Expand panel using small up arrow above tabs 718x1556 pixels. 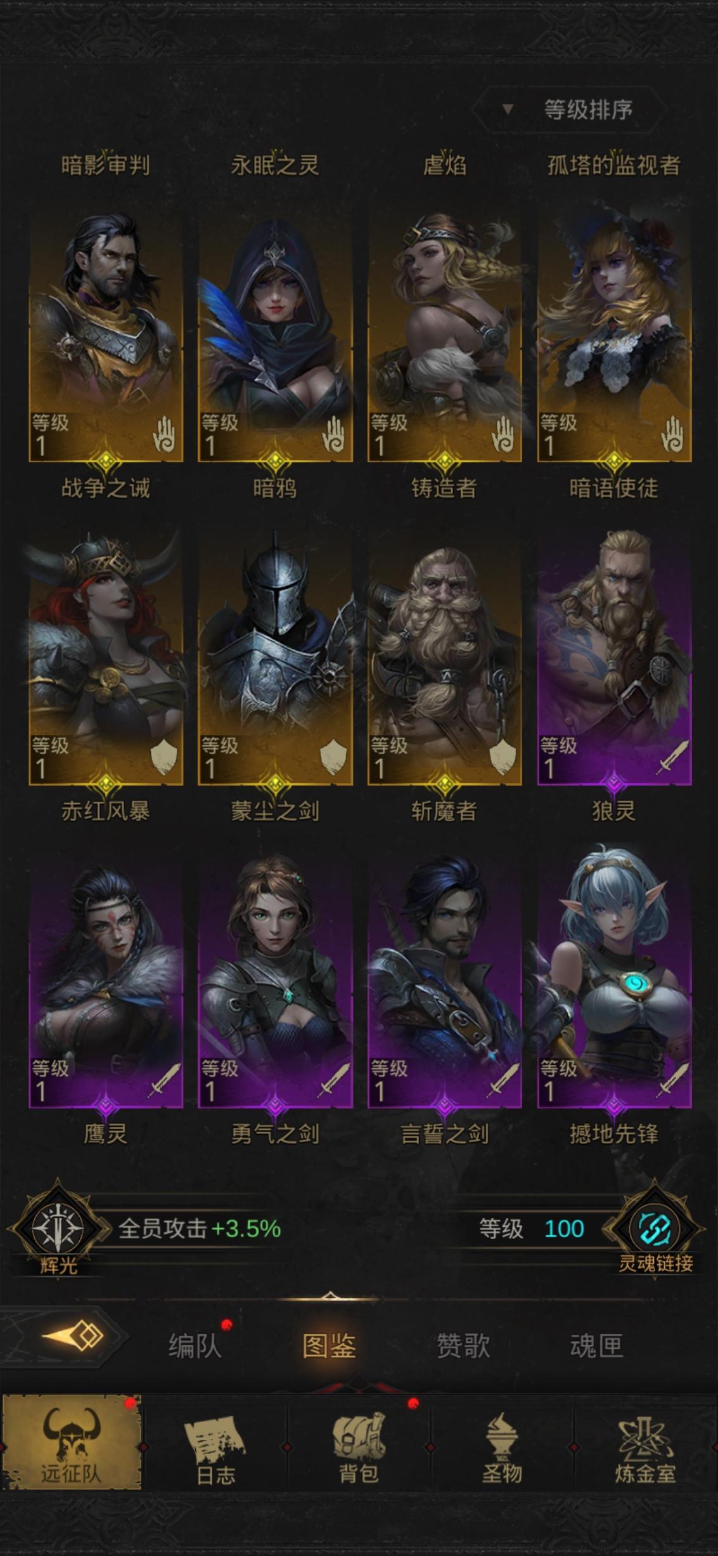330,1295
